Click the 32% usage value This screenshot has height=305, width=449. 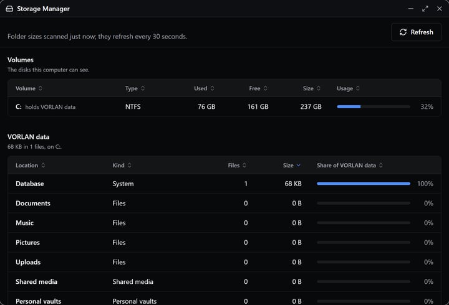coord(427,106)
